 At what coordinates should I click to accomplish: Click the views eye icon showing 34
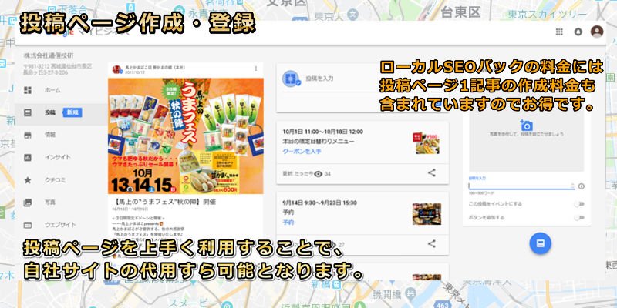click(318, 174)
